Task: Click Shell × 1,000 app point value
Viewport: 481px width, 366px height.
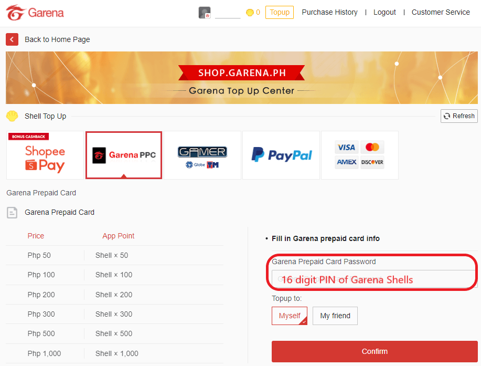Action: pos(117,353)
